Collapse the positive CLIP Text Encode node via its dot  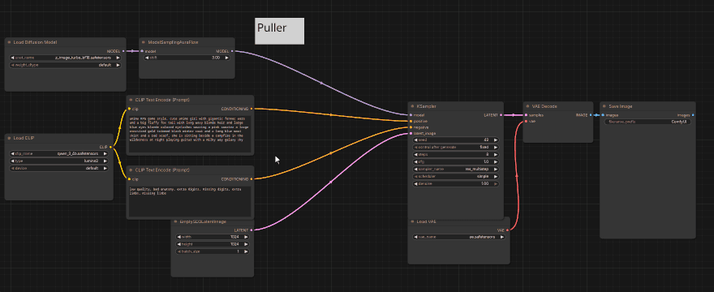131,100
